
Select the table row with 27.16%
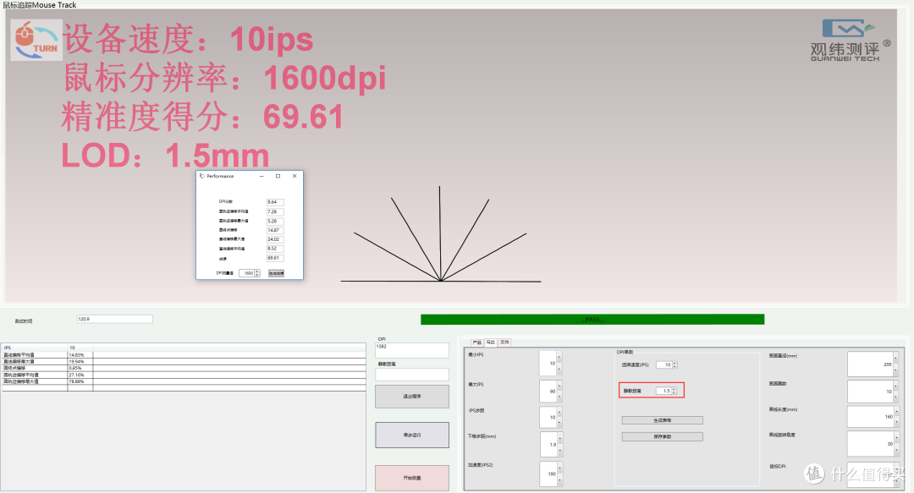[184, 375]
